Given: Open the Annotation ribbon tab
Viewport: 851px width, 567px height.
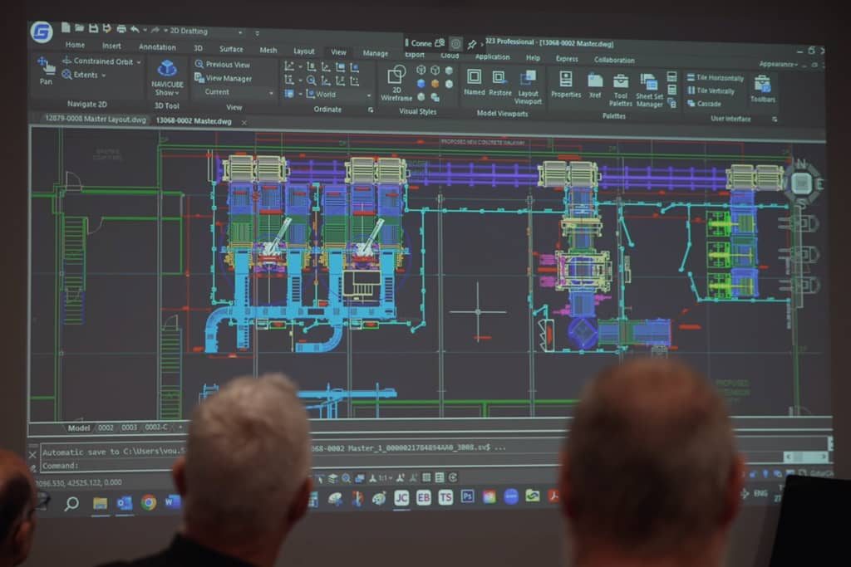Looking at the screenshot, I should click(157, 47).
